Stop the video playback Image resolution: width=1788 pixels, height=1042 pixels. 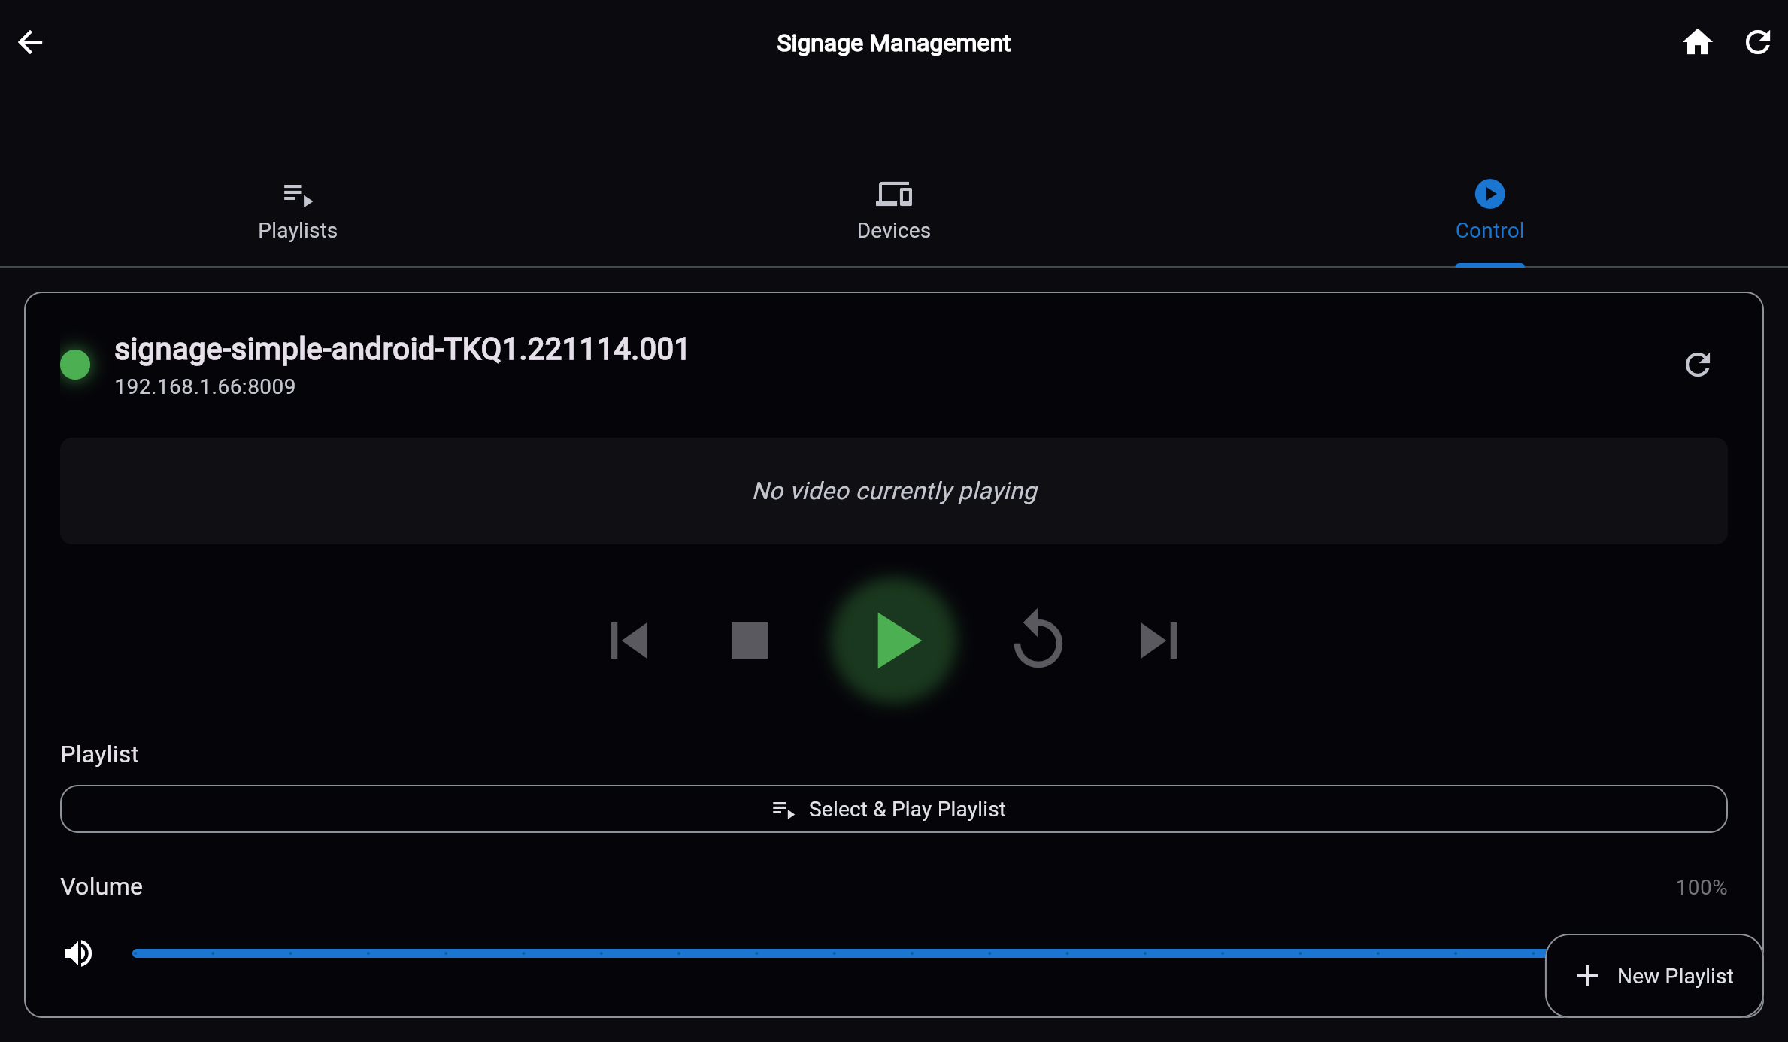pyautogui.click(x=749, y=641)
